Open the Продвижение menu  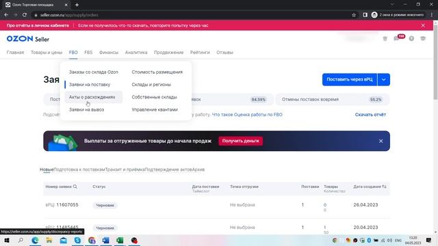click(x=169, y=53)
